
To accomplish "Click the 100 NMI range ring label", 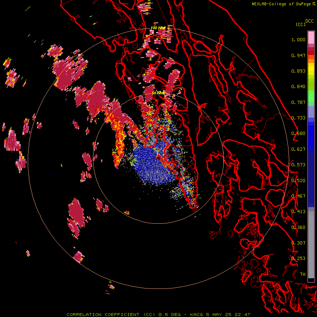I will [158, 28].
